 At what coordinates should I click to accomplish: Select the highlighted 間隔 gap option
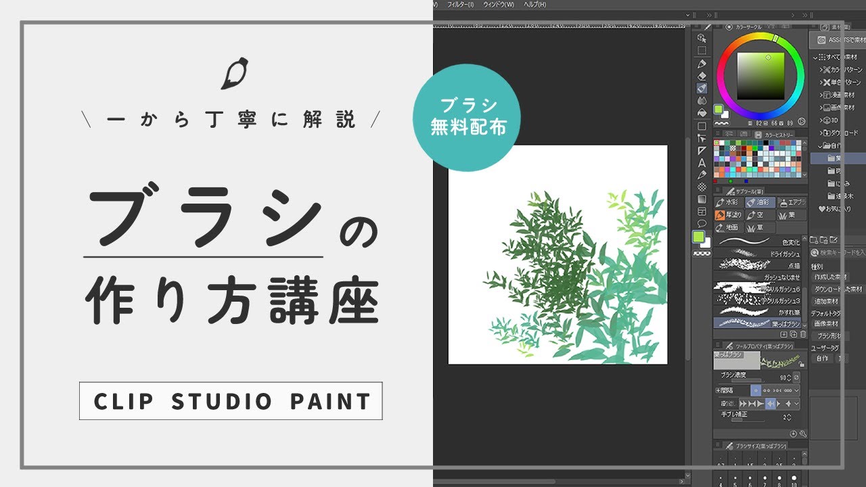756,390
